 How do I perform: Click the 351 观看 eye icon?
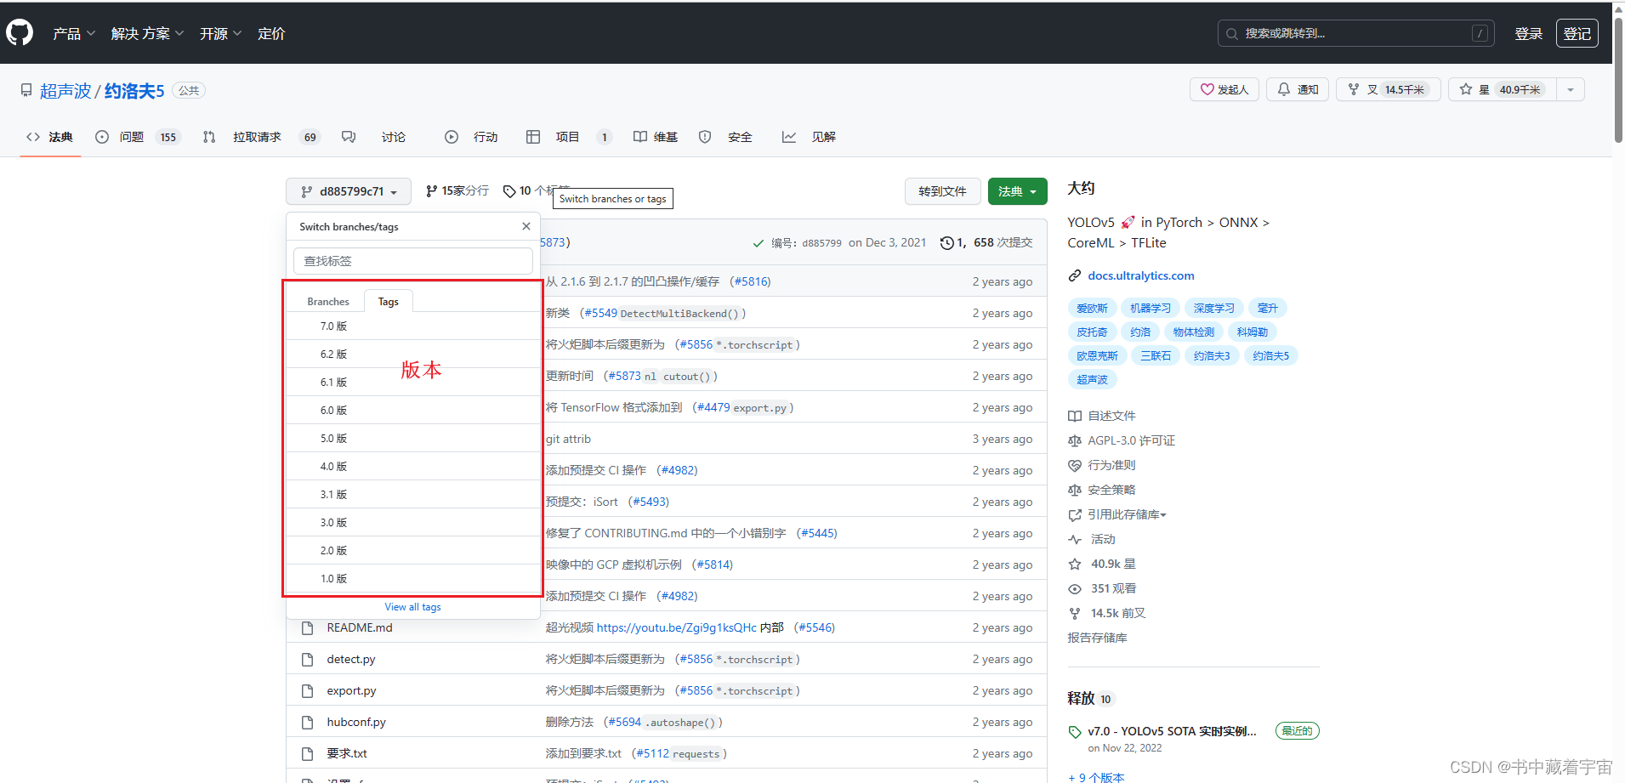[1075, 589]
